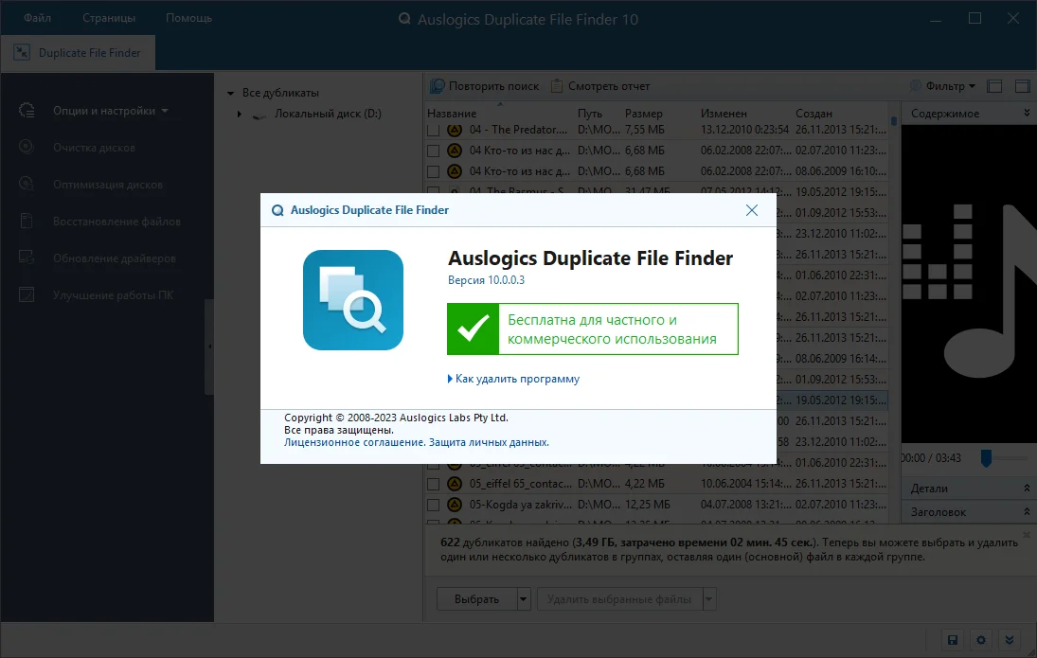Adjust the audio preview playback slider
1037x658 pixels.
pyautogui.click(x=986, y=457)
